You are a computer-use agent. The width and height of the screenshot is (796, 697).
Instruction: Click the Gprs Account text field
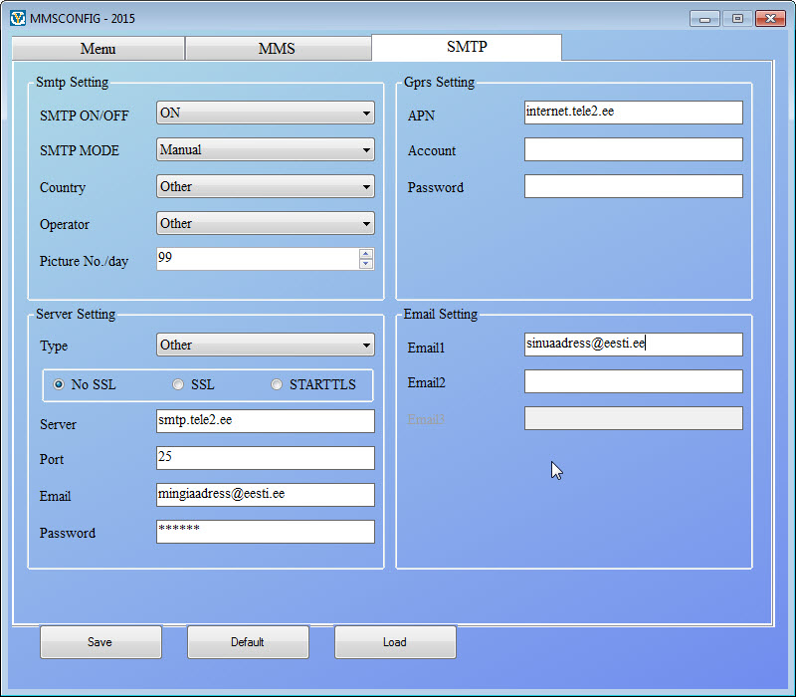(633, 149)
